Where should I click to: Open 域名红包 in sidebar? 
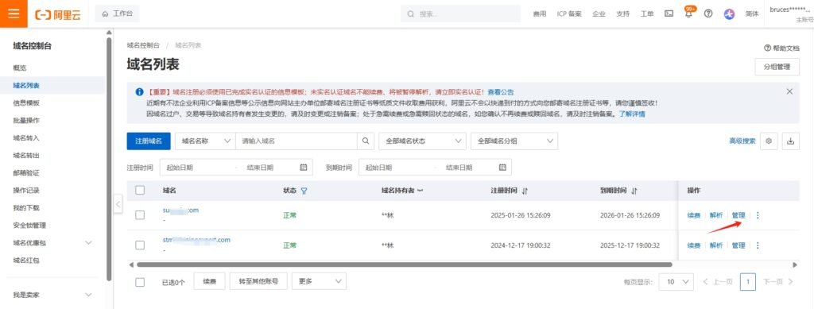tap(26, 261)
